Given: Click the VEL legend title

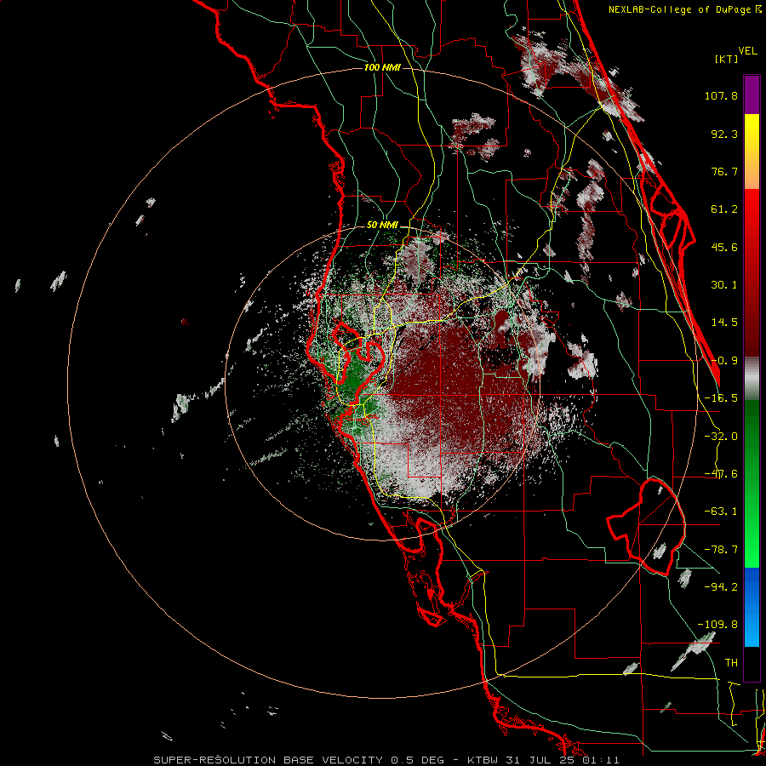Looking at the screenshot, I should 747,51.
